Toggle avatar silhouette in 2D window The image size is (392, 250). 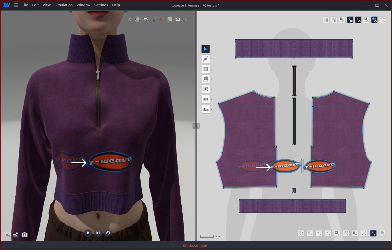pyautogui.click(x=326, y=20)
